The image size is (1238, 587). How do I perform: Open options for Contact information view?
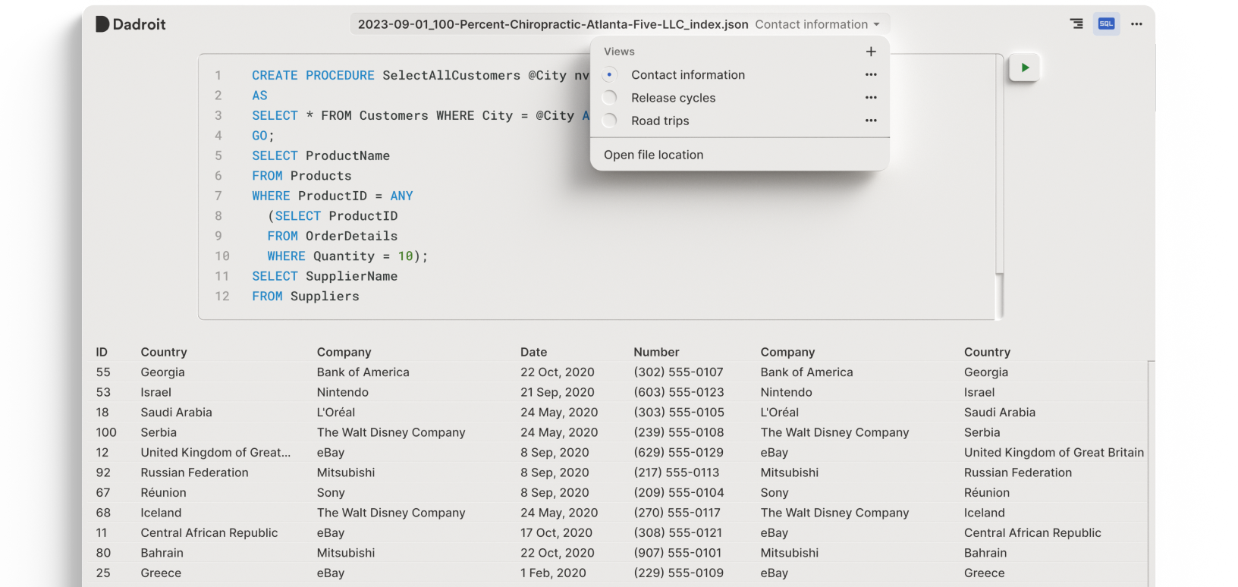click(871, 74)
